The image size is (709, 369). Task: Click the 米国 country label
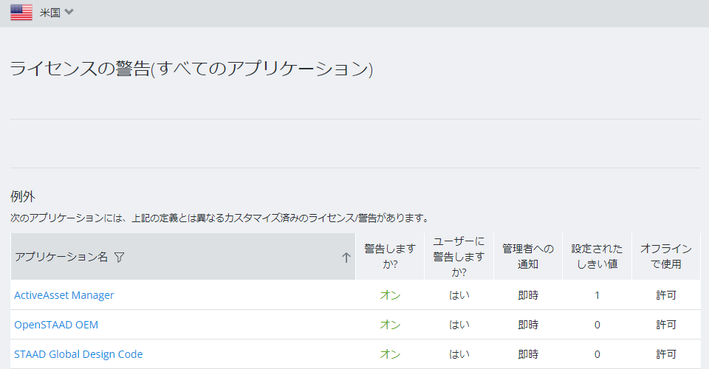pyautogui.click(x=49, y=13)
